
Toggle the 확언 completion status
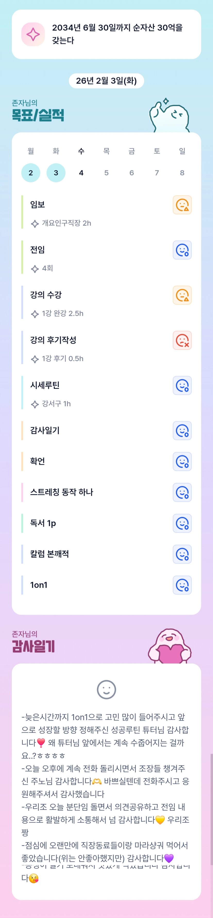click(x=182, y=462)
